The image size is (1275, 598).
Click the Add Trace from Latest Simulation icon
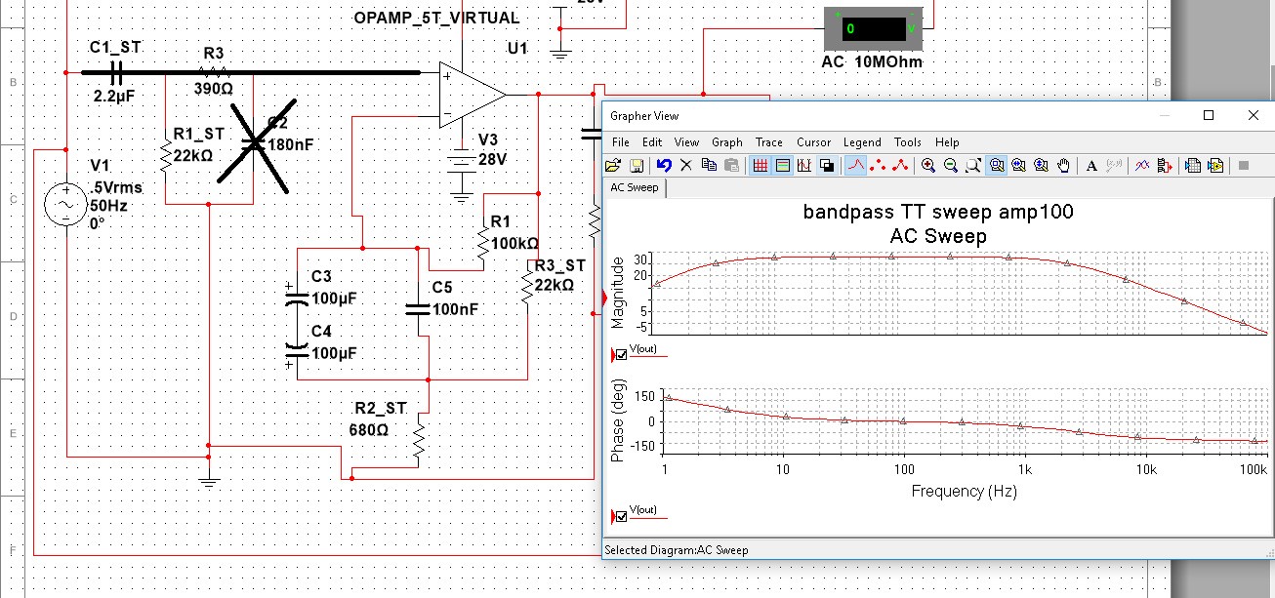click(1165, 166)
